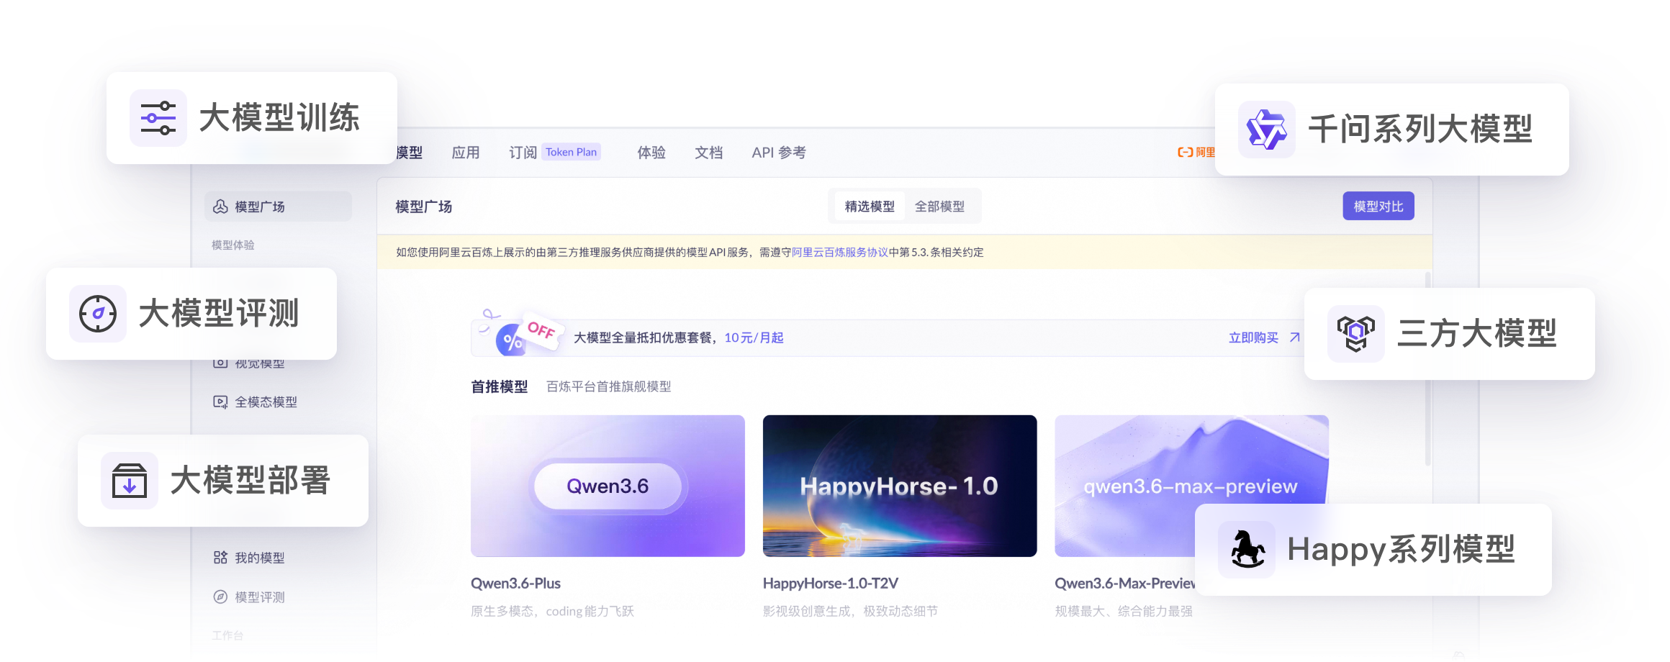
Task: Click the orange 阿里 logo in header
Action: (1196, 153)
